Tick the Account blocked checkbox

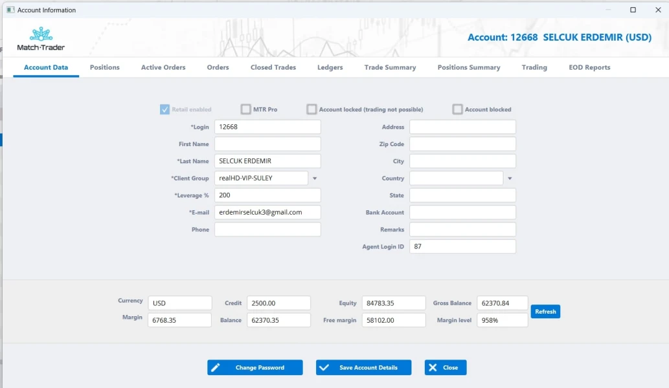coord(458,109)
